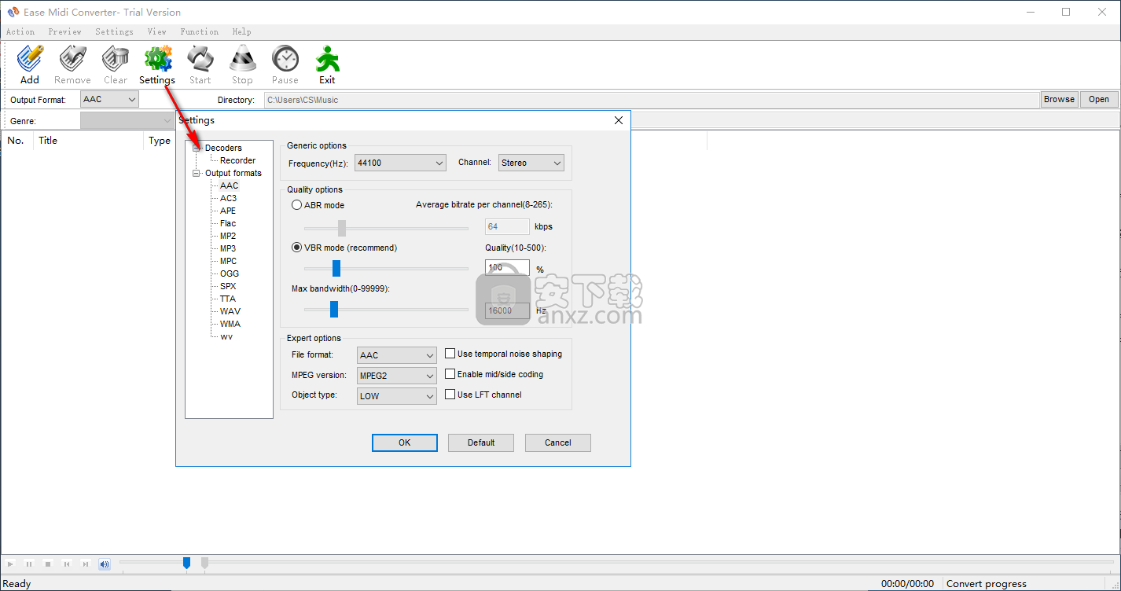Open the File format AAC dropdown
The height and width of the screenshot is (591, 1121).
[x=397, y=355]
